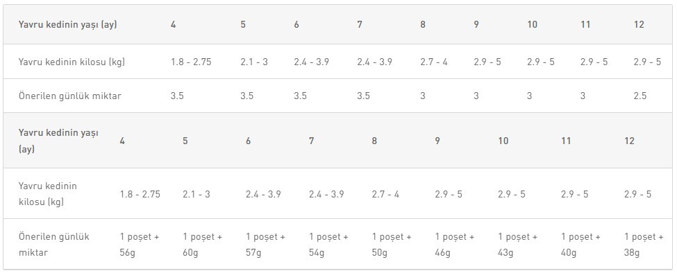
Task: Select the '2.7 - 4' weight cell in first table
Action: (433, 62)
